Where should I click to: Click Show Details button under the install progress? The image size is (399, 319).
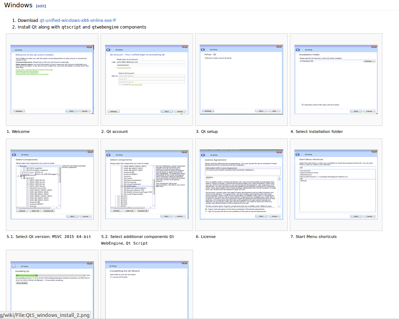pyautogui.click(x=22, y=283)
